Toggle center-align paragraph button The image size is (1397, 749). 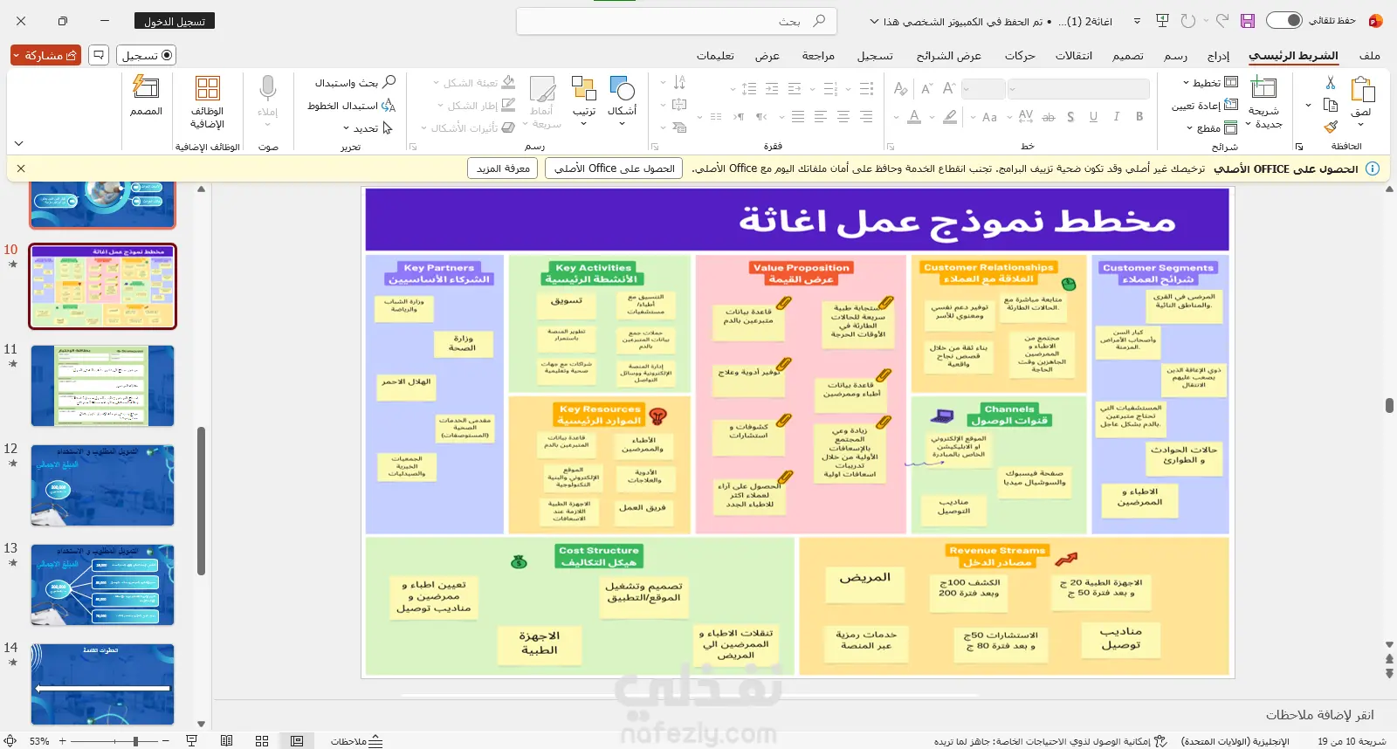tap(843, 117)
